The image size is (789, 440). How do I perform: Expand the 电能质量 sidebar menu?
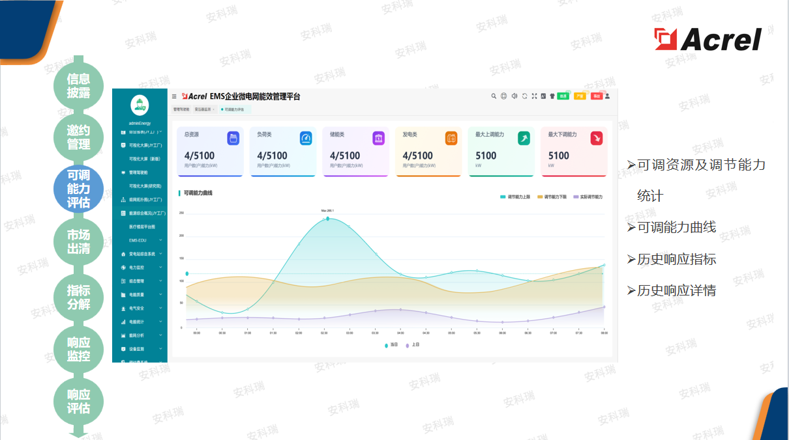[141, 295]
